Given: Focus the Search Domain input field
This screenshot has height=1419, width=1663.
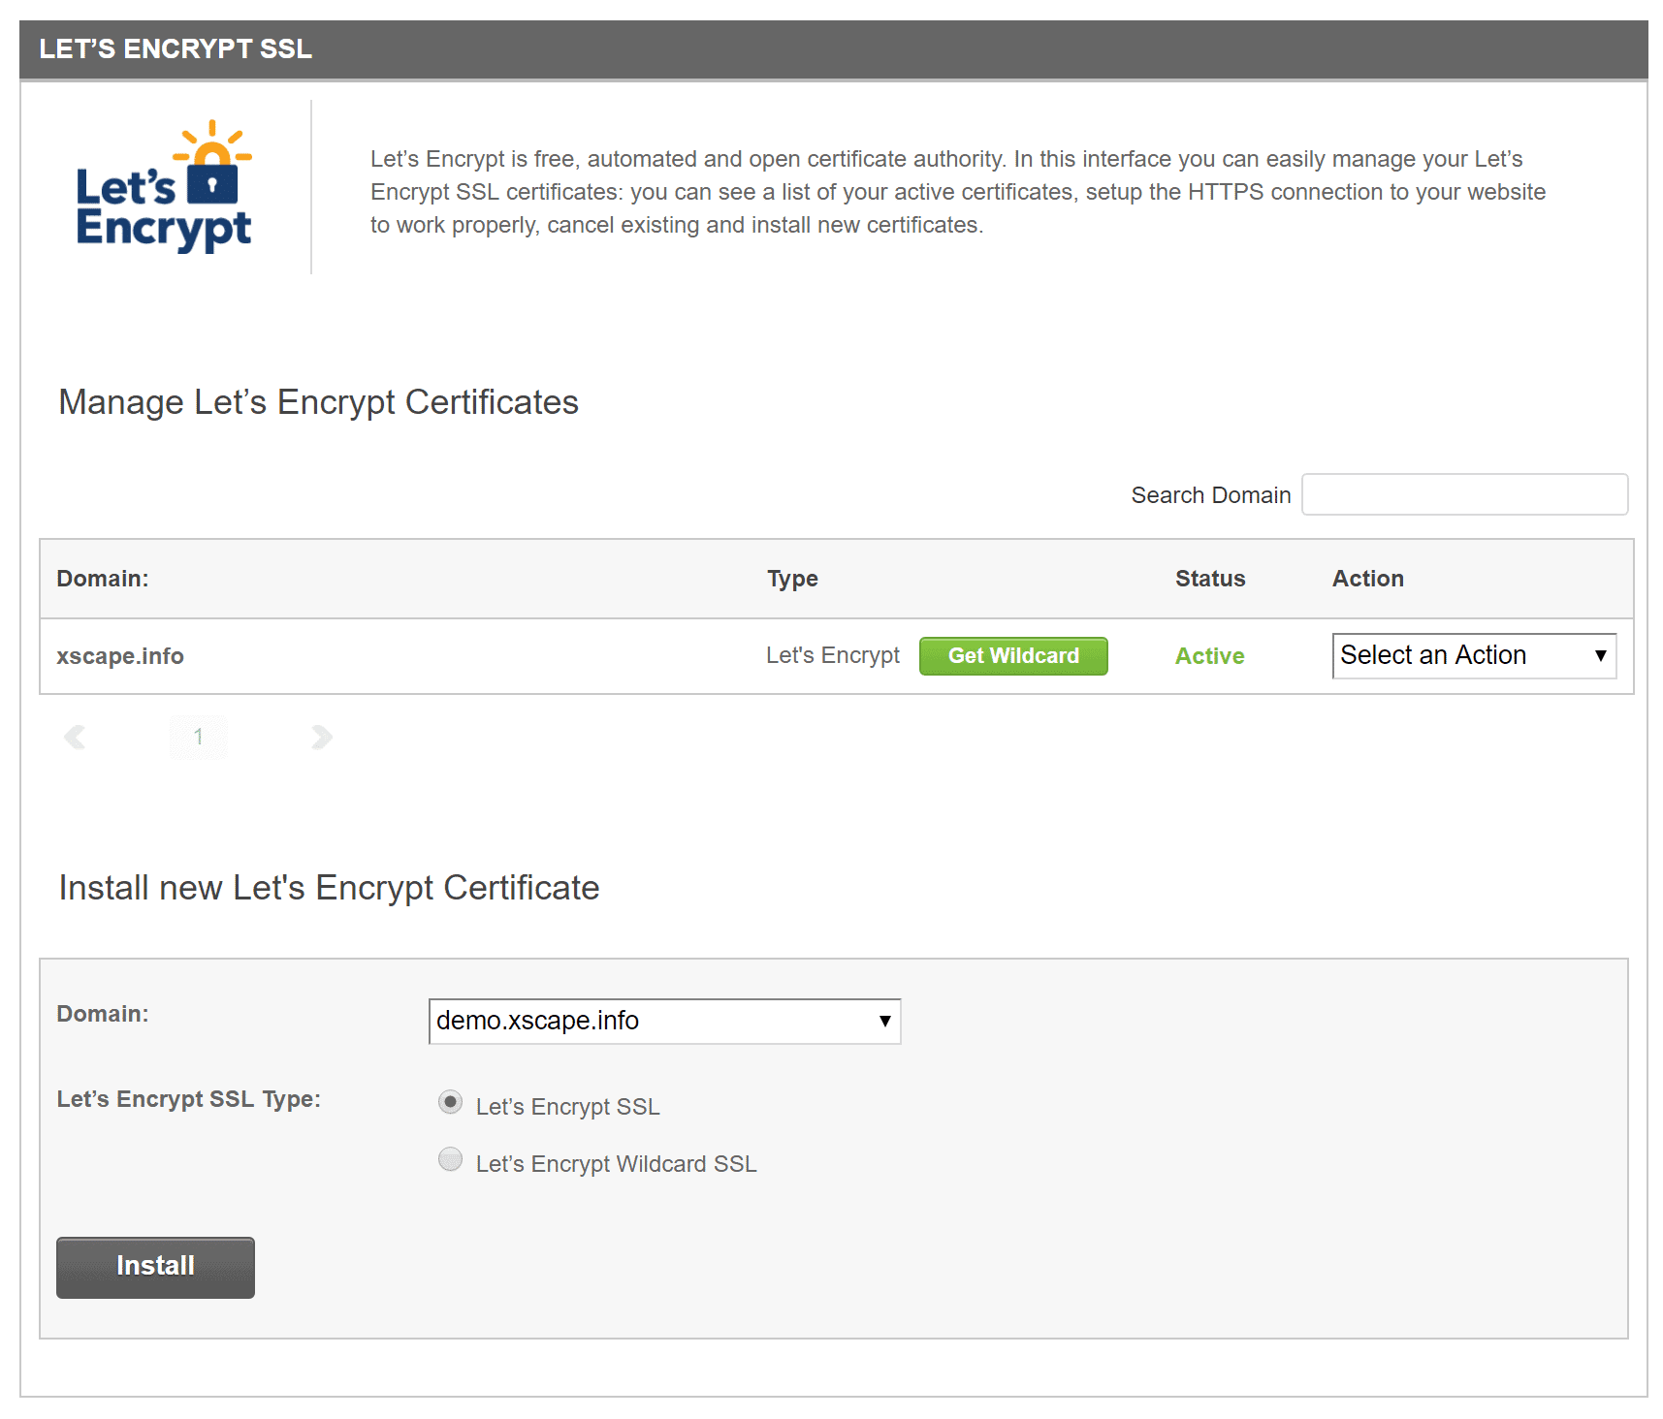Looking at the screenshot, I should [1464, 494].
